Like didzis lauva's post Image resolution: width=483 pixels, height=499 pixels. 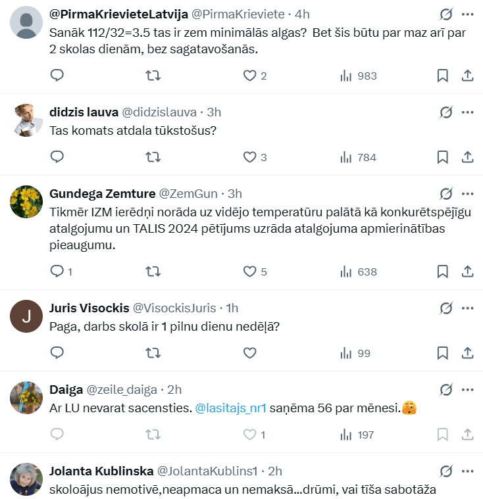(x=249, y=157)
